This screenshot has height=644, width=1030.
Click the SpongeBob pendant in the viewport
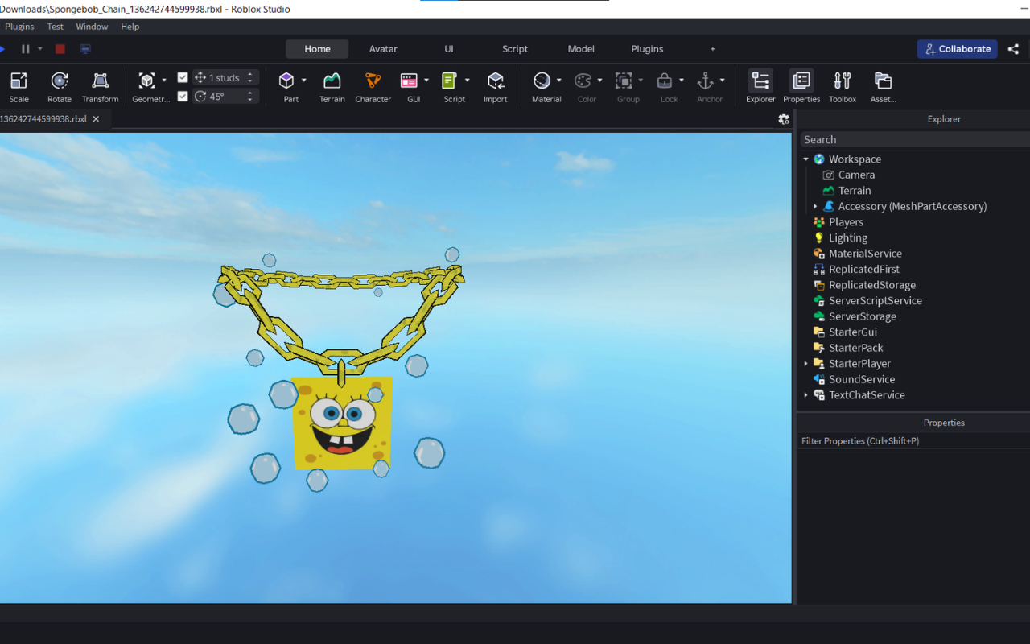pyautogui.click(x=342, y=423)
